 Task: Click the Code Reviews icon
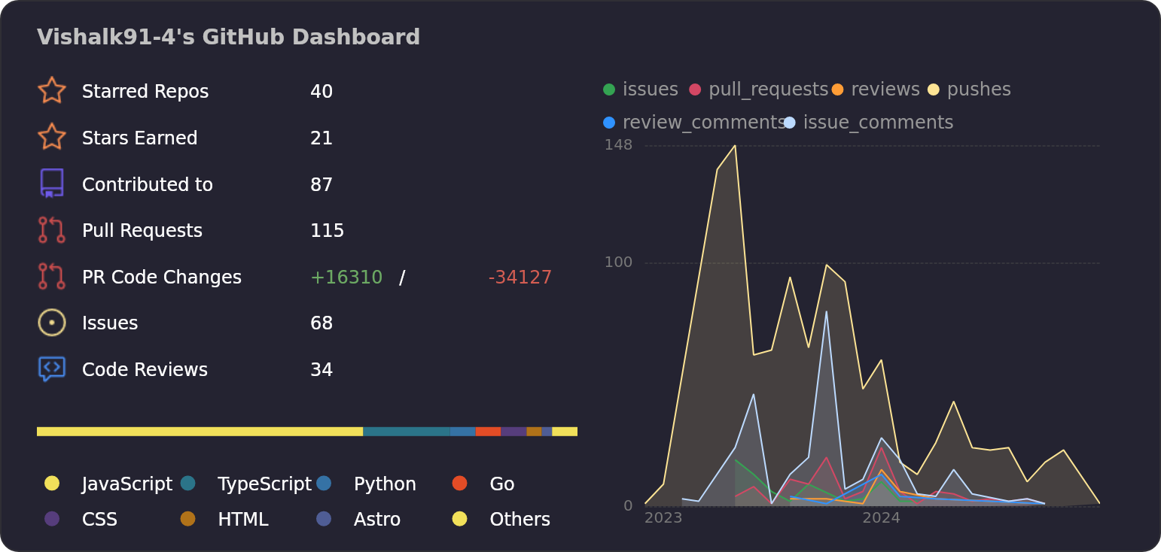click(x=52, y=369)
